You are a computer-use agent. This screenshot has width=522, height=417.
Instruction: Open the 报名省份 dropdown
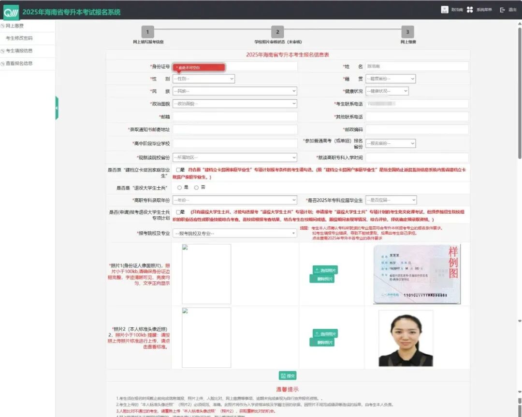click(391, 143)
